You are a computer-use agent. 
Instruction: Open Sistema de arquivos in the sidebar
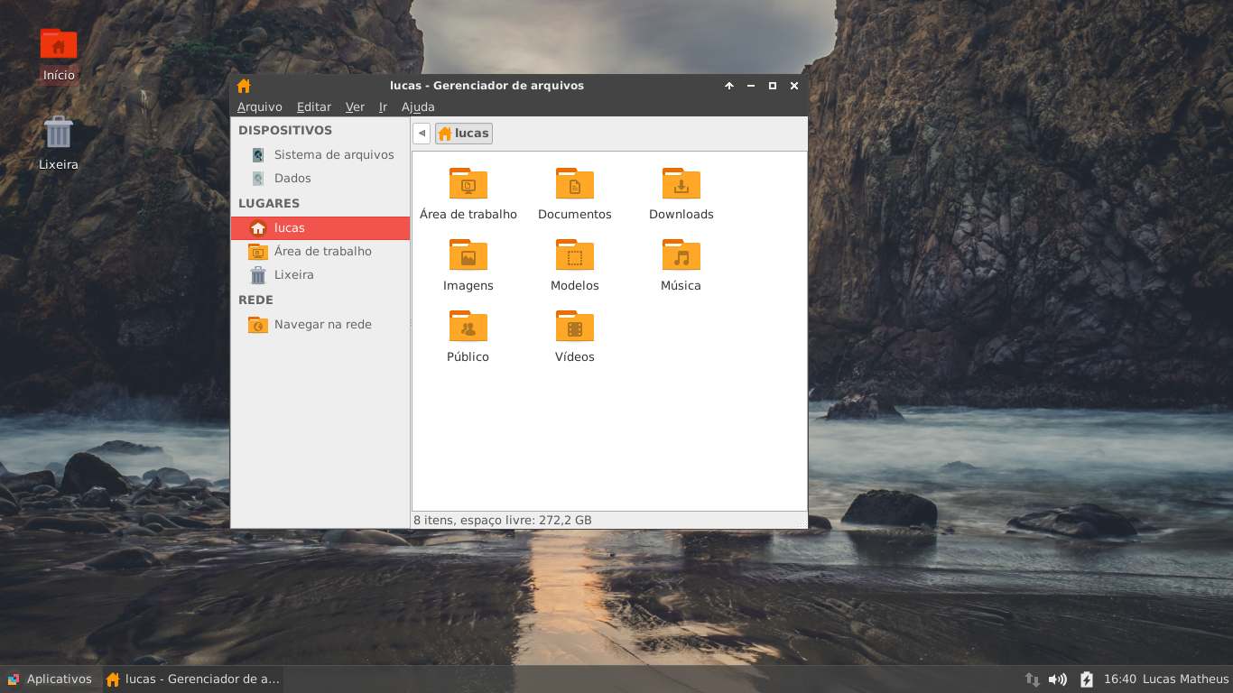click(x=320, y=154)
